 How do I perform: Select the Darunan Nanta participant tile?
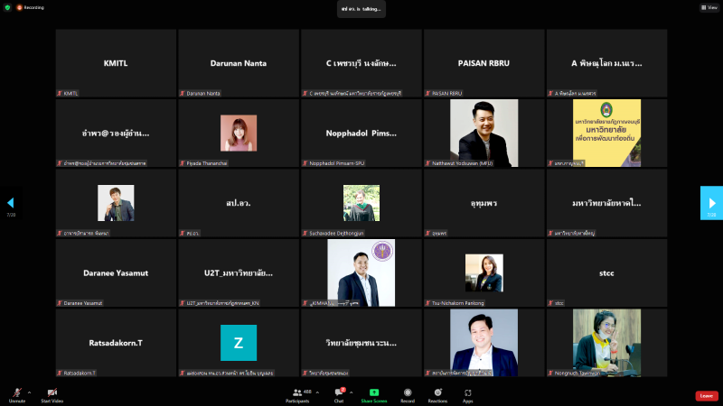(239, 64)
